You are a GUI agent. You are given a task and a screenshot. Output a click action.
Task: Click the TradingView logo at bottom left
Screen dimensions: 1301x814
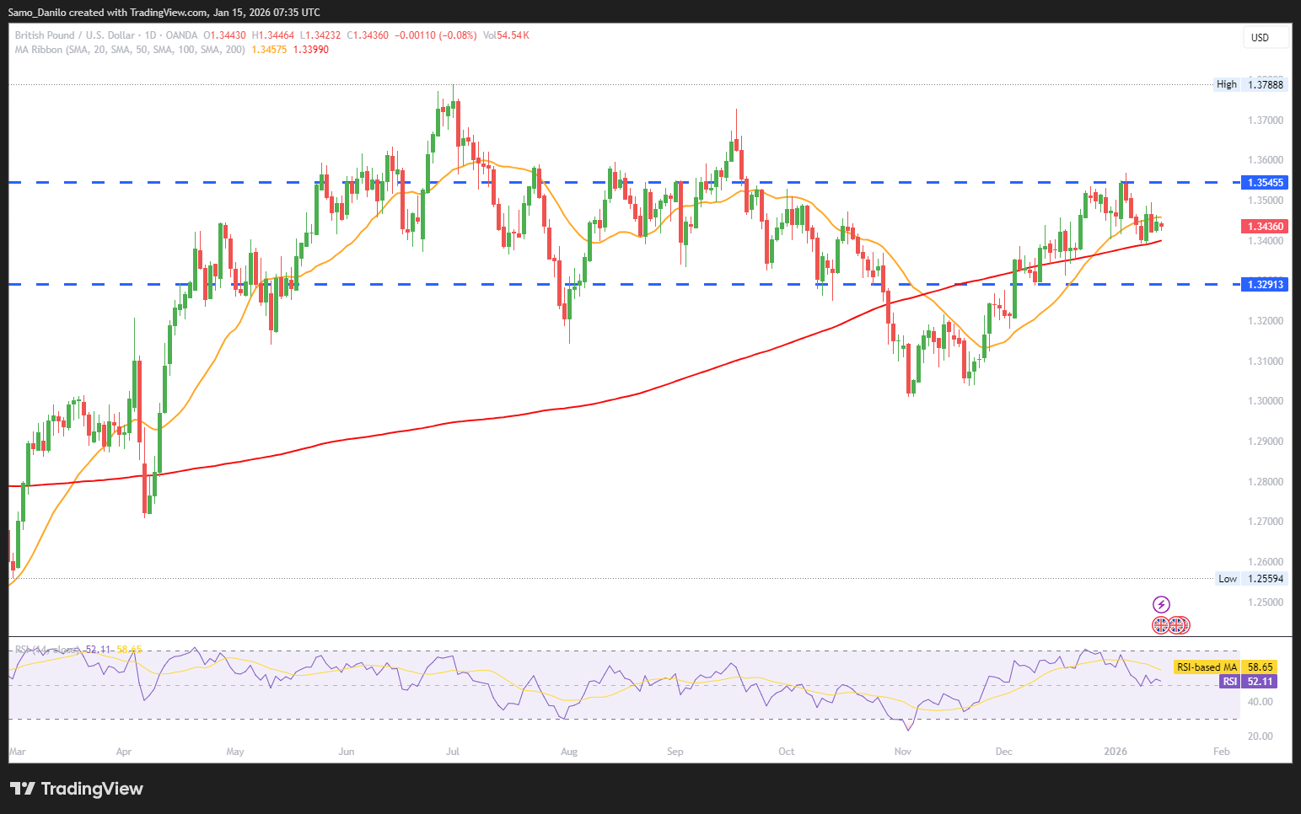coord(77,789)
